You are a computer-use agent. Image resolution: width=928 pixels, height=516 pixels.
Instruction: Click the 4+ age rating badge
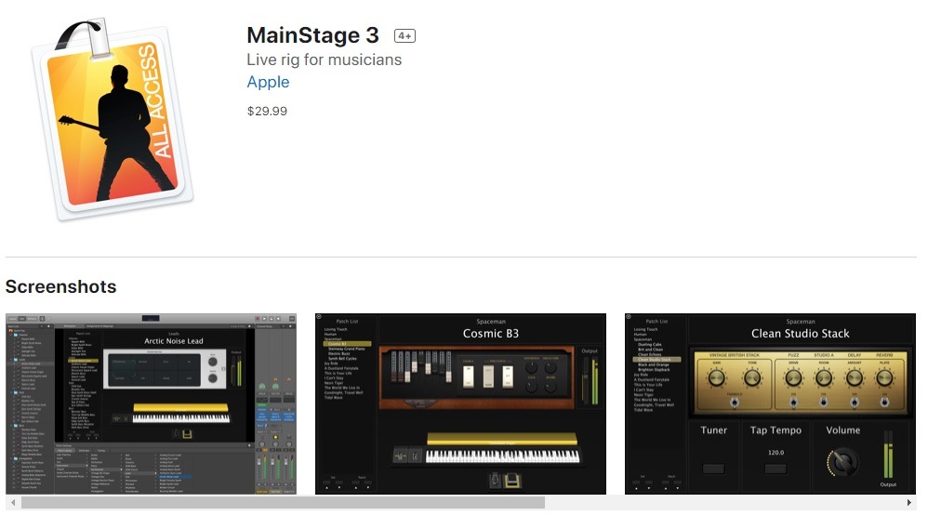404,36
